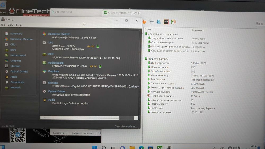
Task: Open the CPU heading in the summary pane
Action: [x=51, y=43]
